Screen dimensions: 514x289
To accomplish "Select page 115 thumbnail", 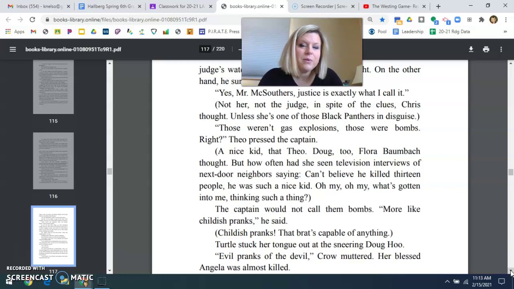I will coord(53,87).
